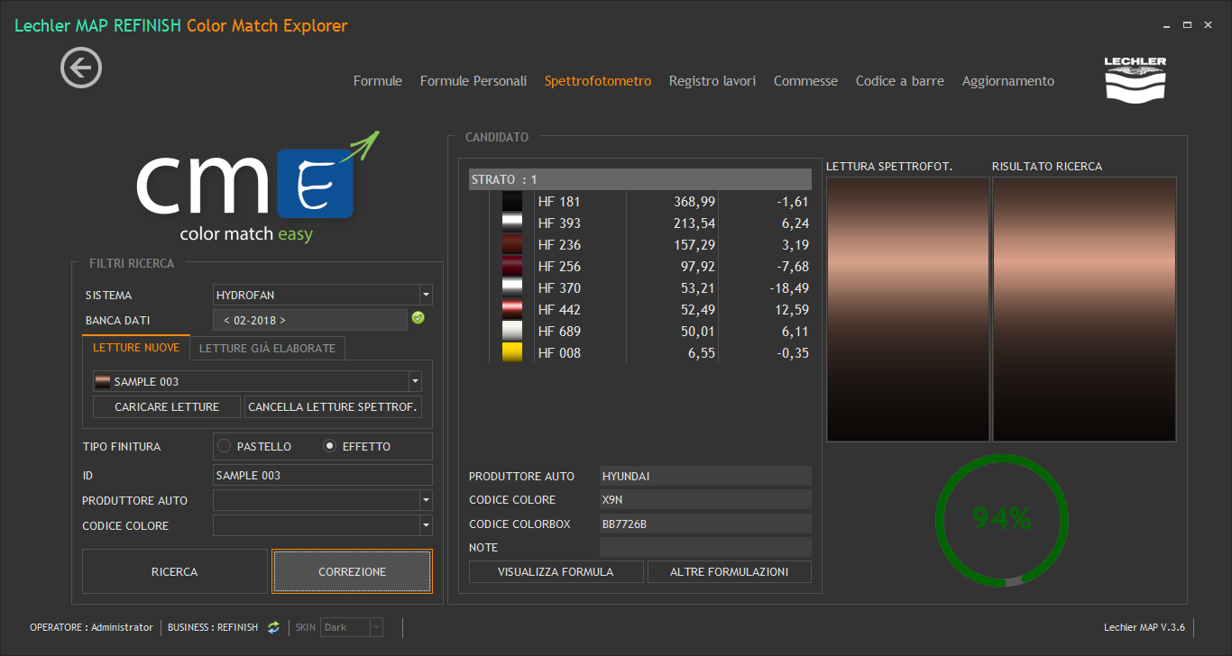Switch to LETTURE GIÀ ELABORATE tab
This screenshot has width=1232, height=656.
tap(267, 348)
